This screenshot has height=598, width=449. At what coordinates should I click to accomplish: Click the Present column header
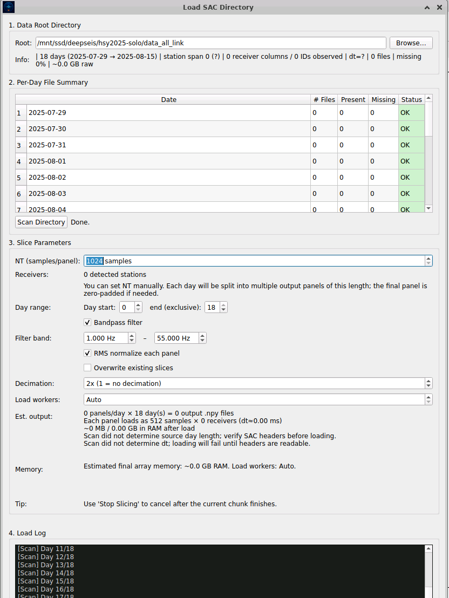point(353,99)
